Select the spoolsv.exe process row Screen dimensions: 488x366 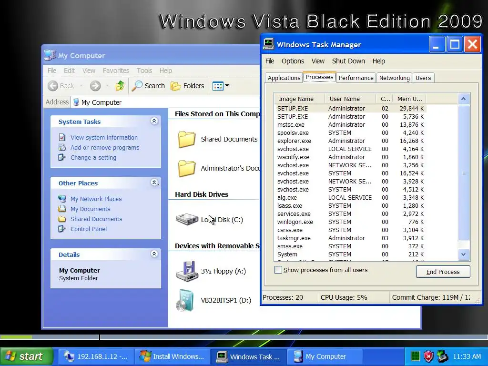point(350,132)
